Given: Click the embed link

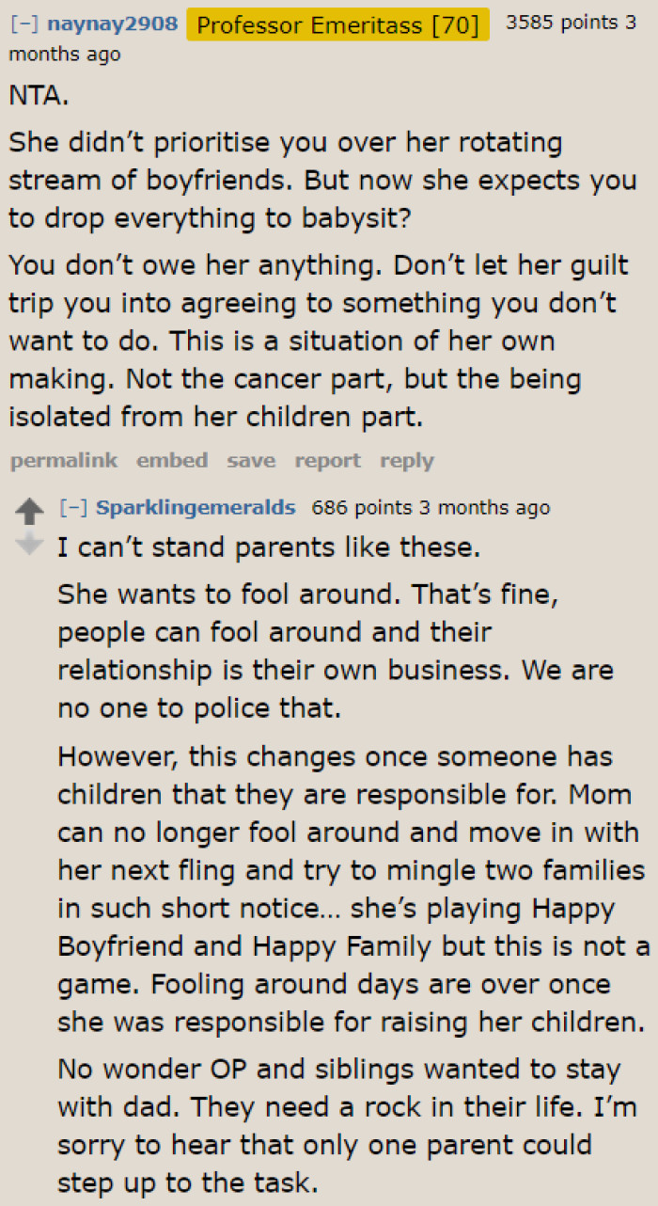Looking at the screenshot, I should [172, 460].
